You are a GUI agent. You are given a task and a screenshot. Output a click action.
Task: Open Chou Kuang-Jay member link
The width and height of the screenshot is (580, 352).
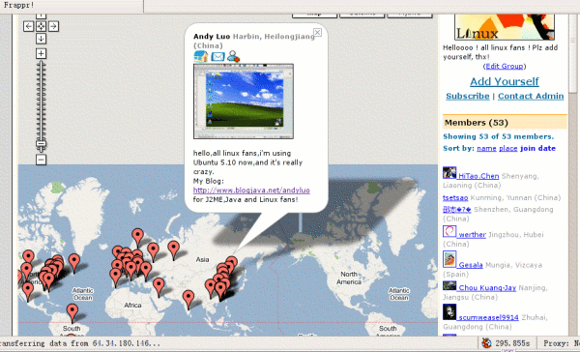487,288
